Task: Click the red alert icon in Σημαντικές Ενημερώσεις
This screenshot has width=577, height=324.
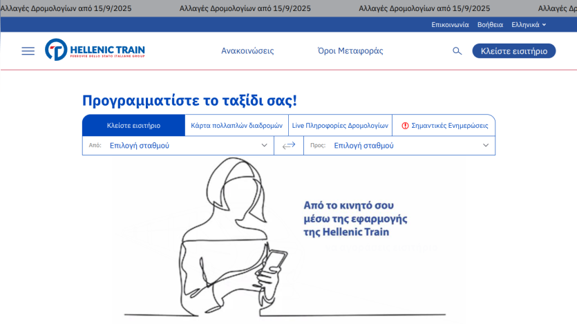Action: (x=405, y=126)
